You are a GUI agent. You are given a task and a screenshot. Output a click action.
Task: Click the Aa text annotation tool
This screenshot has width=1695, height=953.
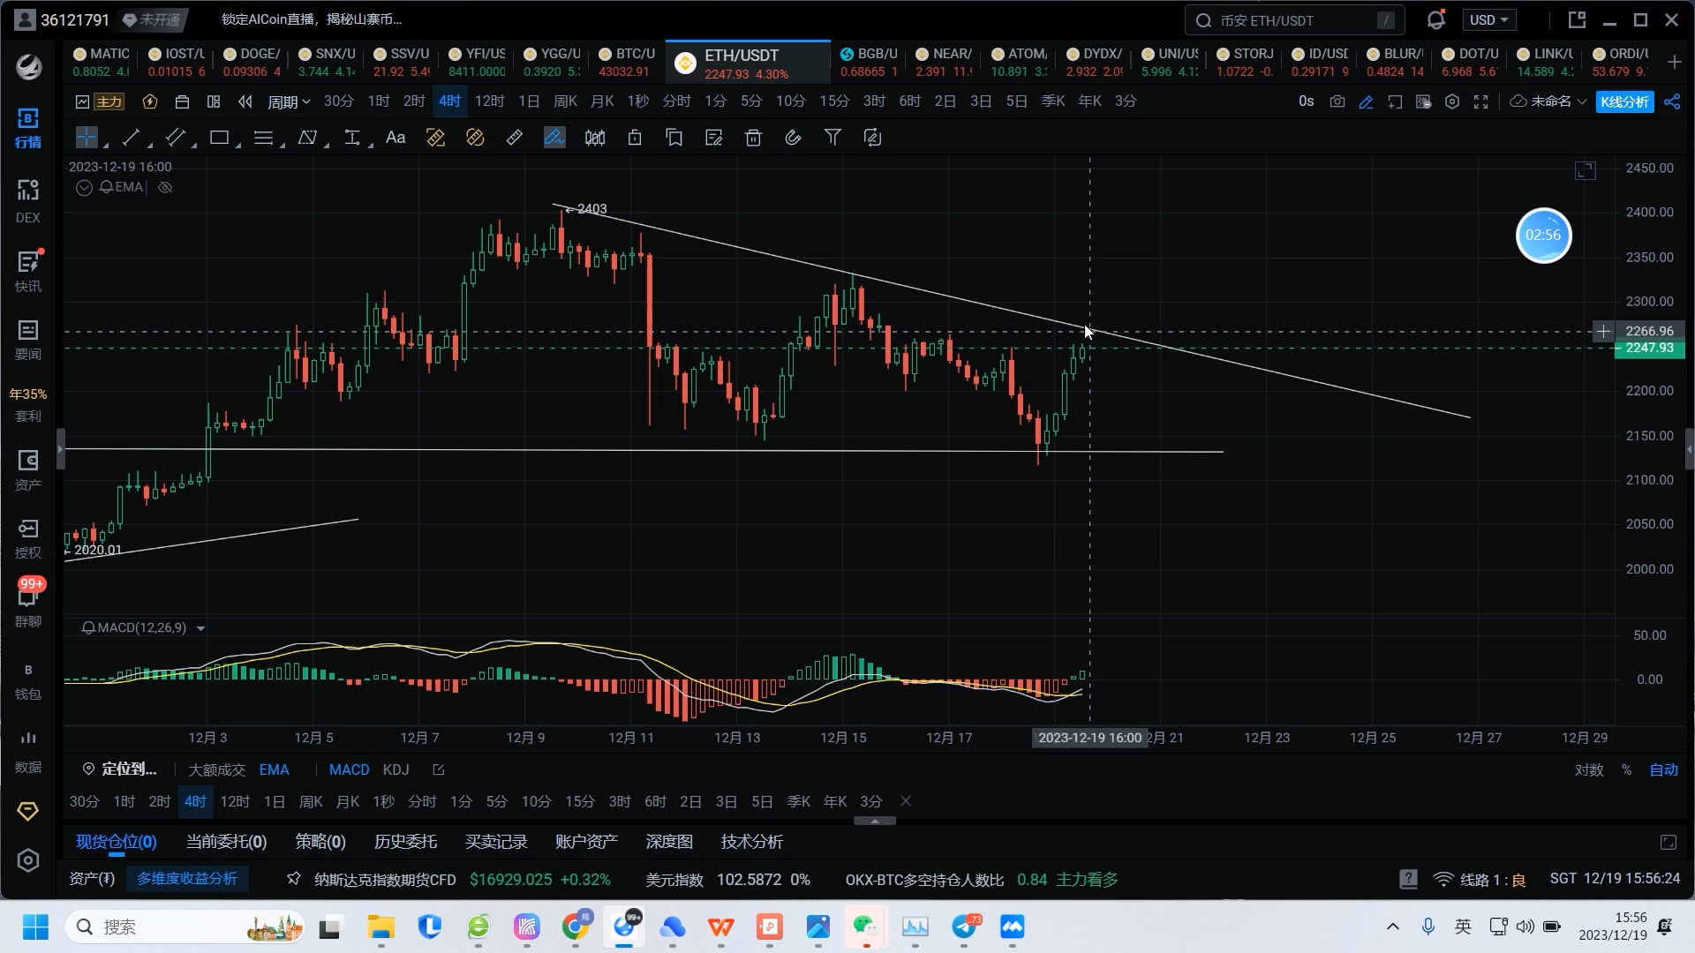click(x=395, y=138)
